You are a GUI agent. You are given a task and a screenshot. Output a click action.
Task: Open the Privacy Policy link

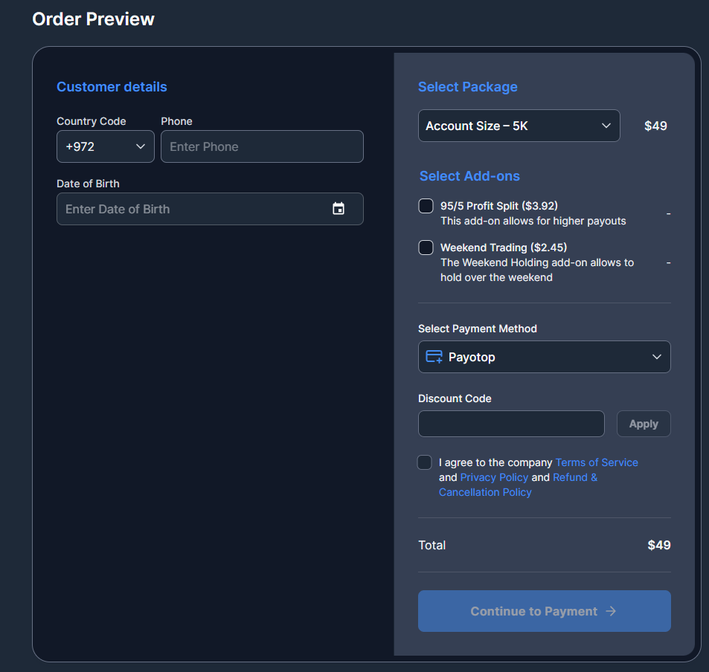(494, 477)
